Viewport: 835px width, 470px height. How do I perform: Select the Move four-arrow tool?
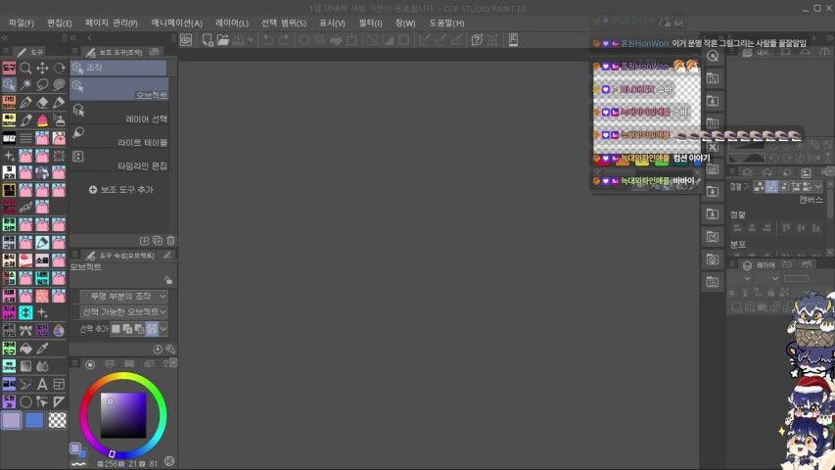click(42, 69)
